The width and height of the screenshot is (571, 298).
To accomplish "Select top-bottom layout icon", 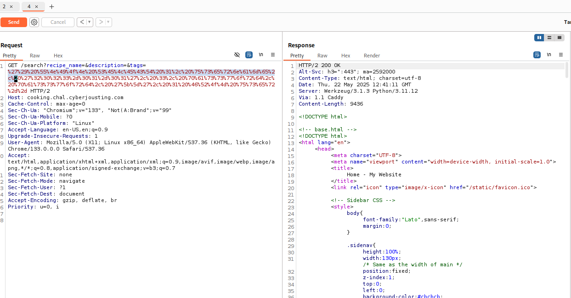I will 549,38.
